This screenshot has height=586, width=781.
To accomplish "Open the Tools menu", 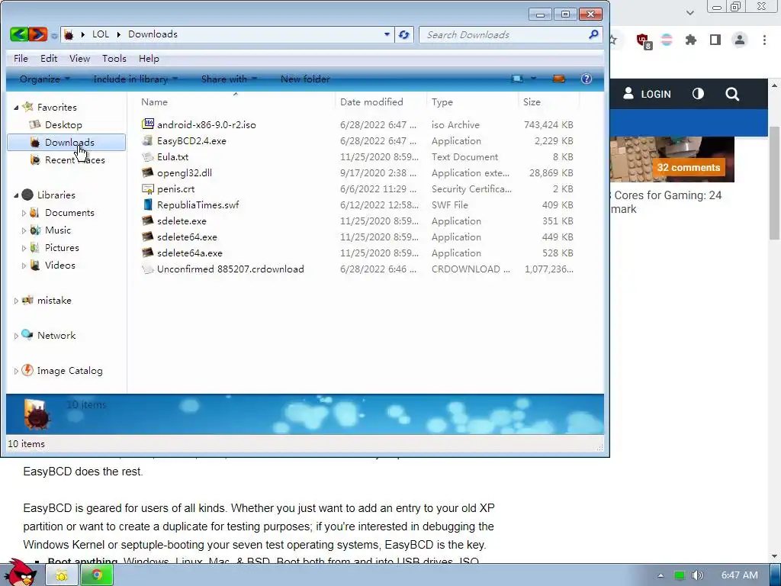I will (x=114, y=58).
